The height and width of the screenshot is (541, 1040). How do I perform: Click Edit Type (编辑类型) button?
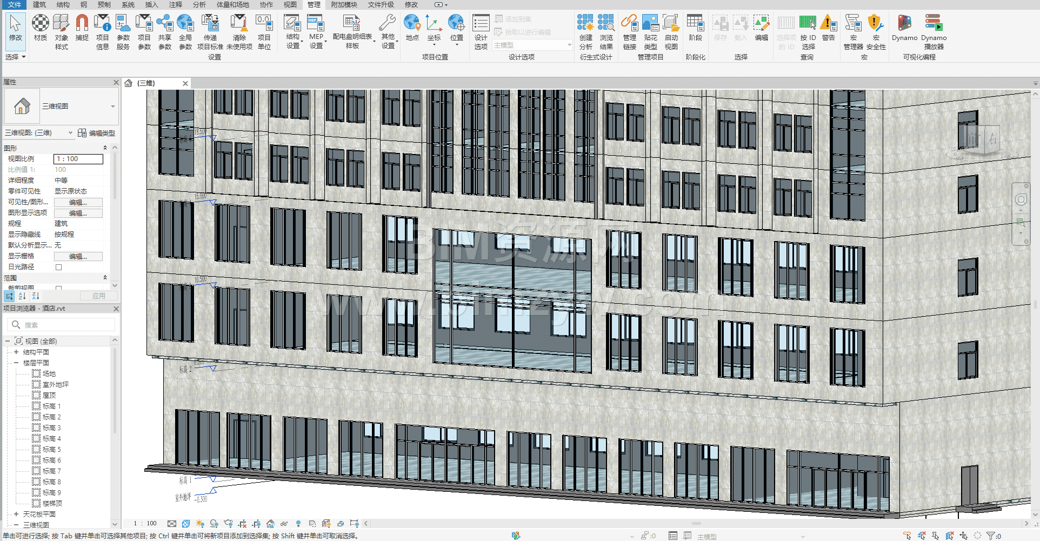pyautogui.click(x=97, y=133)
